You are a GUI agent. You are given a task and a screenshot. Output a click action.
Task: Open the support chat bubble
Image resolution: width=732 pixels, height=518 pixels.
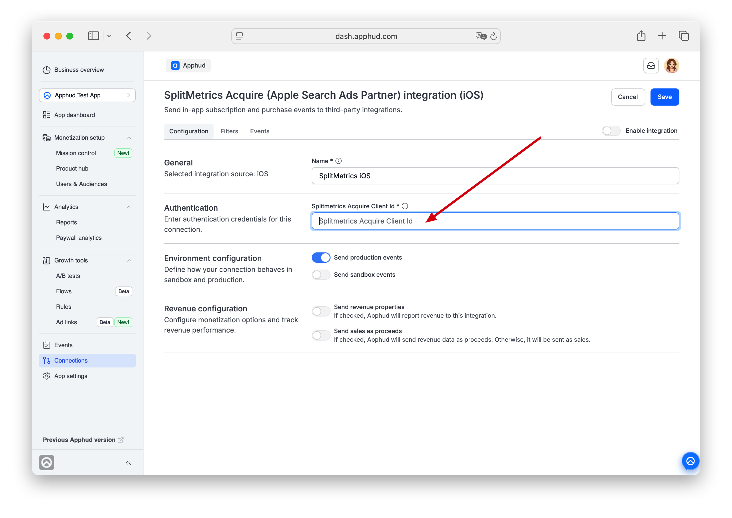coord(690,461)
